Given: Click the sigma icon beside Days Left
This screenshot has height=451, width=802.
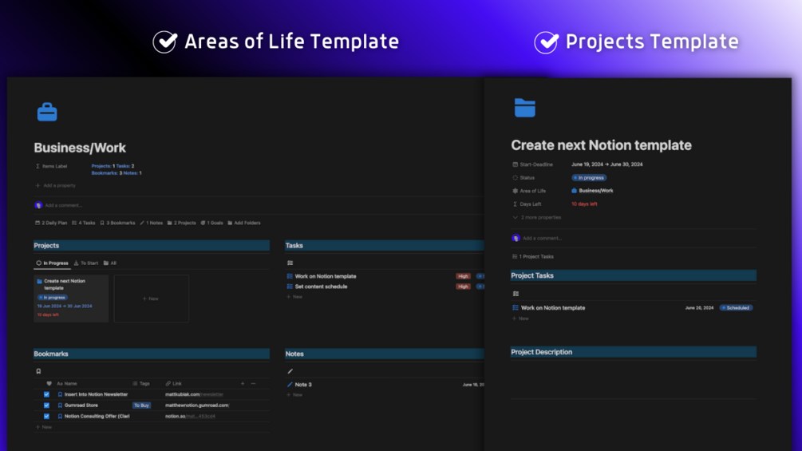Looking at the screenshot, I should click(x=515, y=204).
